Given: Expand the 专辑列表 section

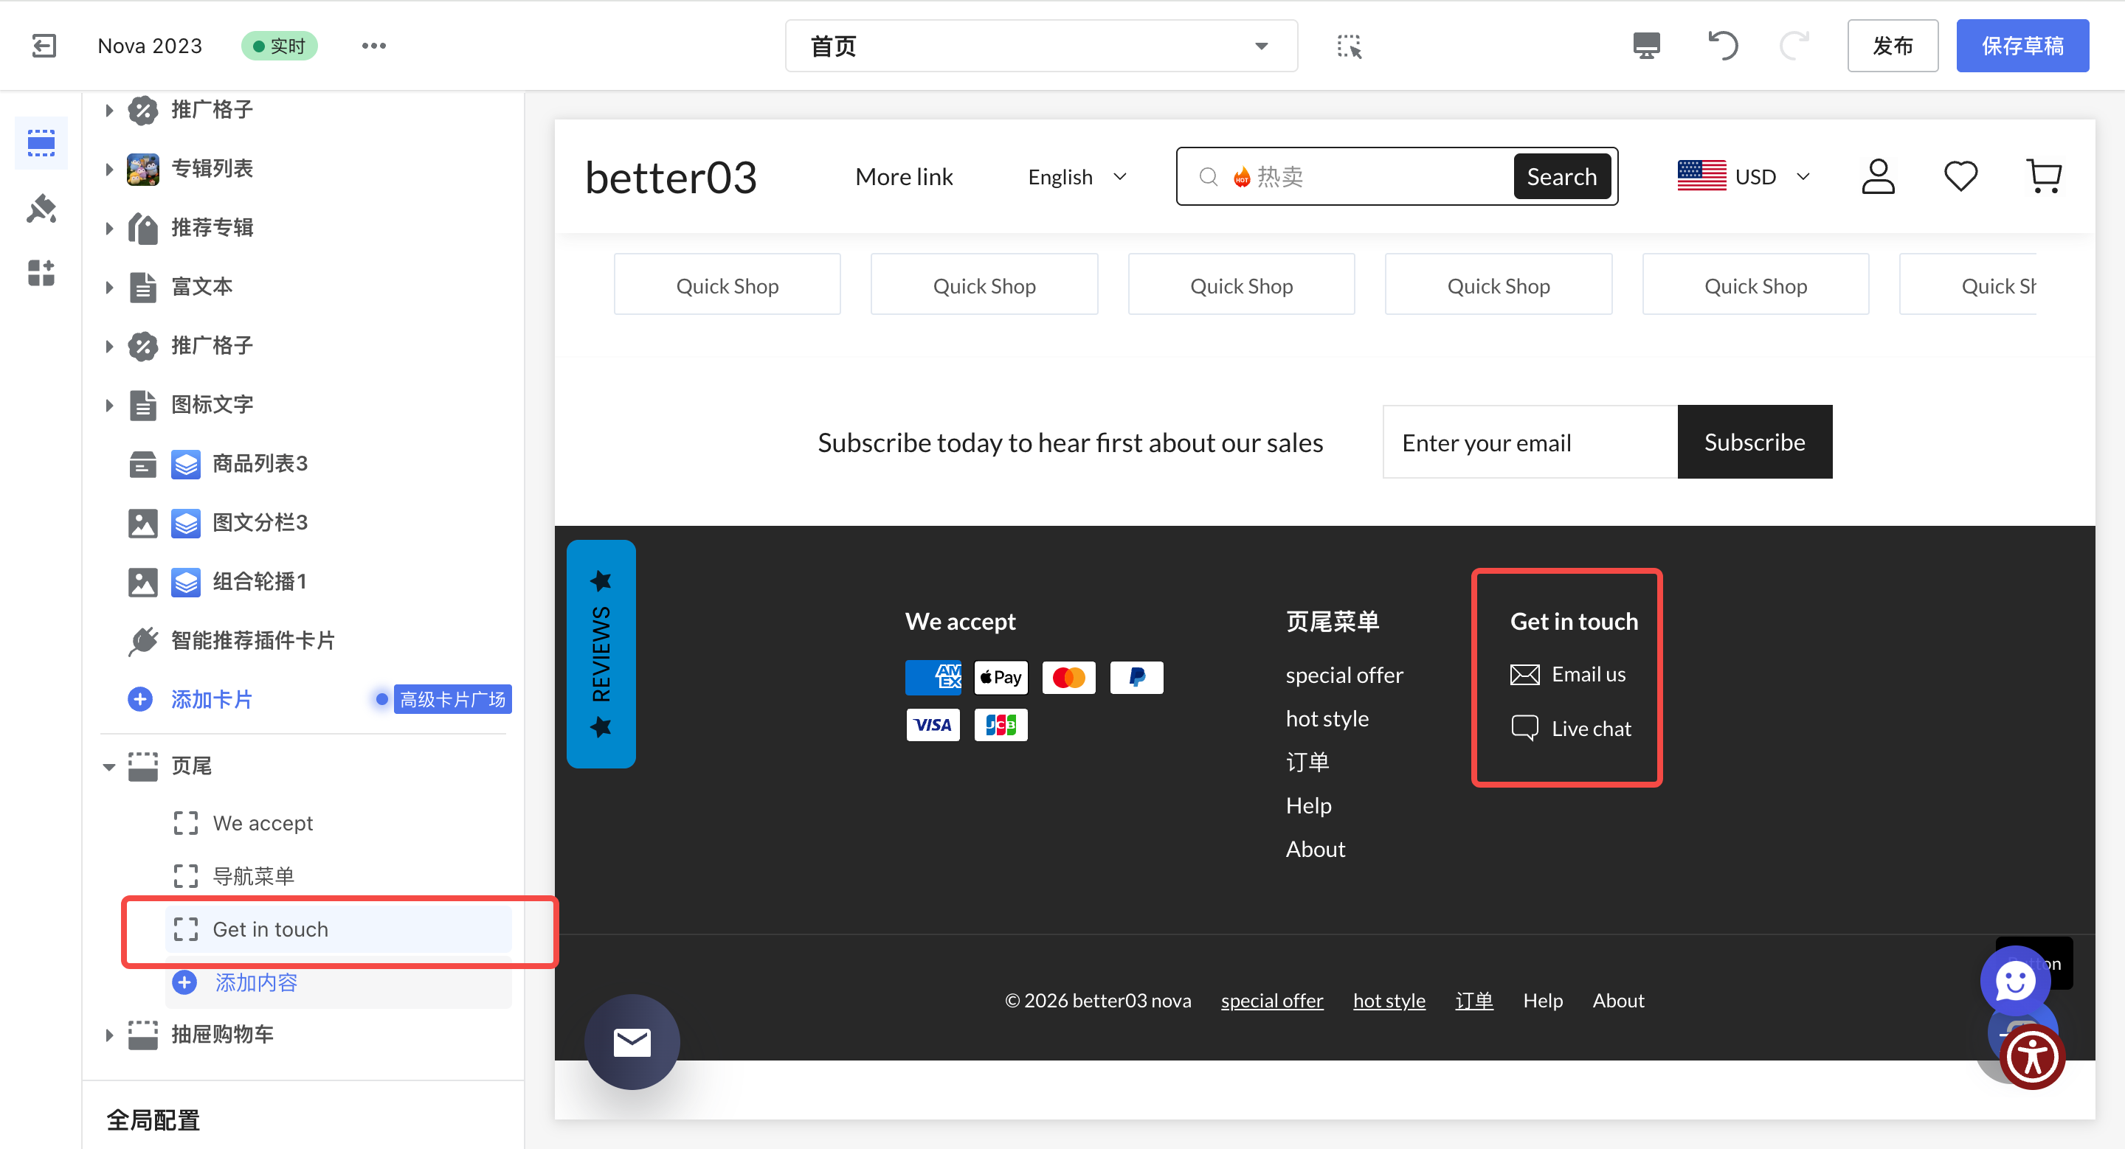Looking at the screenshot, I should [109, 169].
